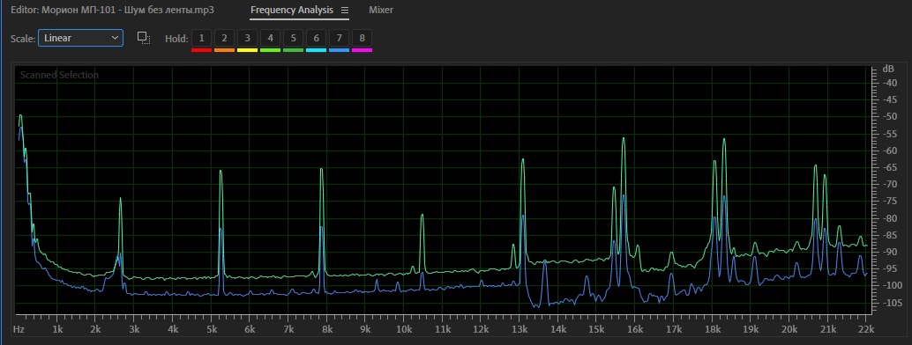
Task: Click the -90 value on dB scale
Action: (x=890, y=252)
